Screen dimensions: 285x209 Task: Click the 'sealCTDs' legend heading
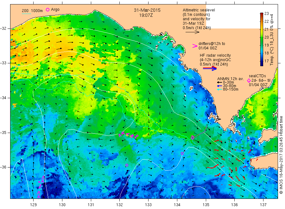point(257,76)
